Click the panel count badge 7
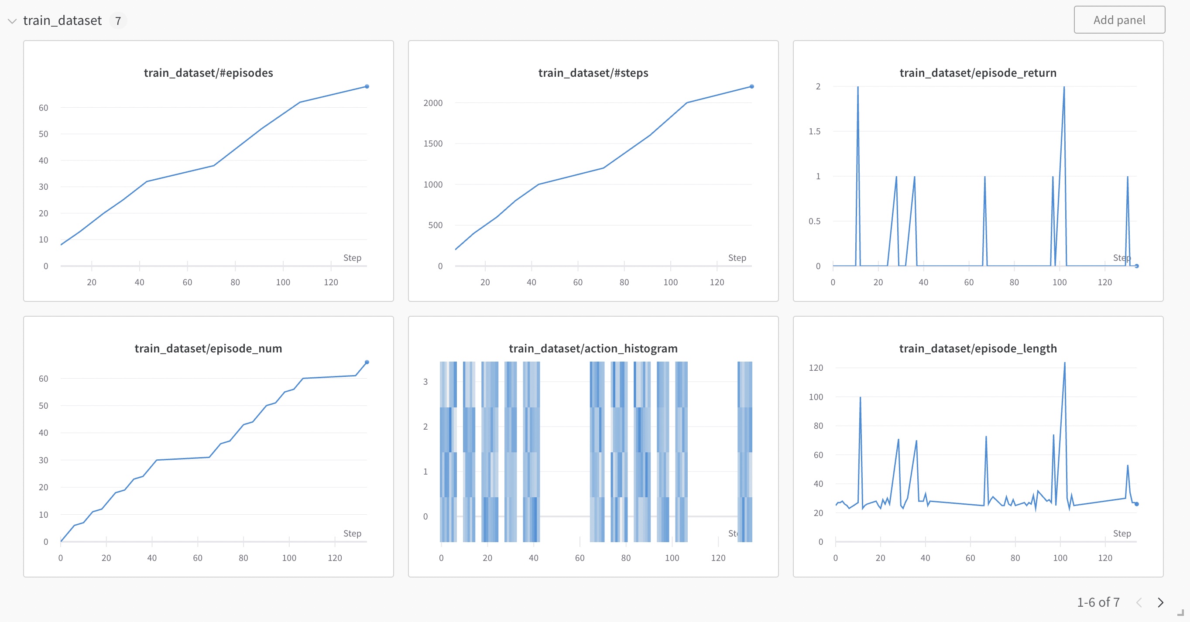 pos(118,21)
